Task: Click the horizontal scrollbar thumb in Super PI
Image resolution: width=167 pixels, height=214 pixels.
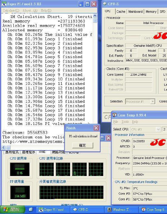Action: [x=8, y=147]
